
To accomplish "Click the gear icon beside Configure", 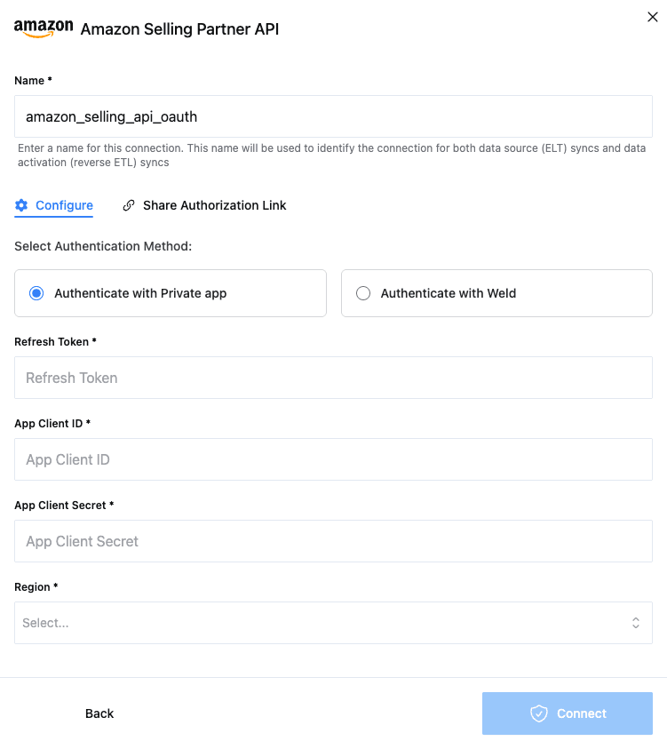I will click(x=21, y=205).
